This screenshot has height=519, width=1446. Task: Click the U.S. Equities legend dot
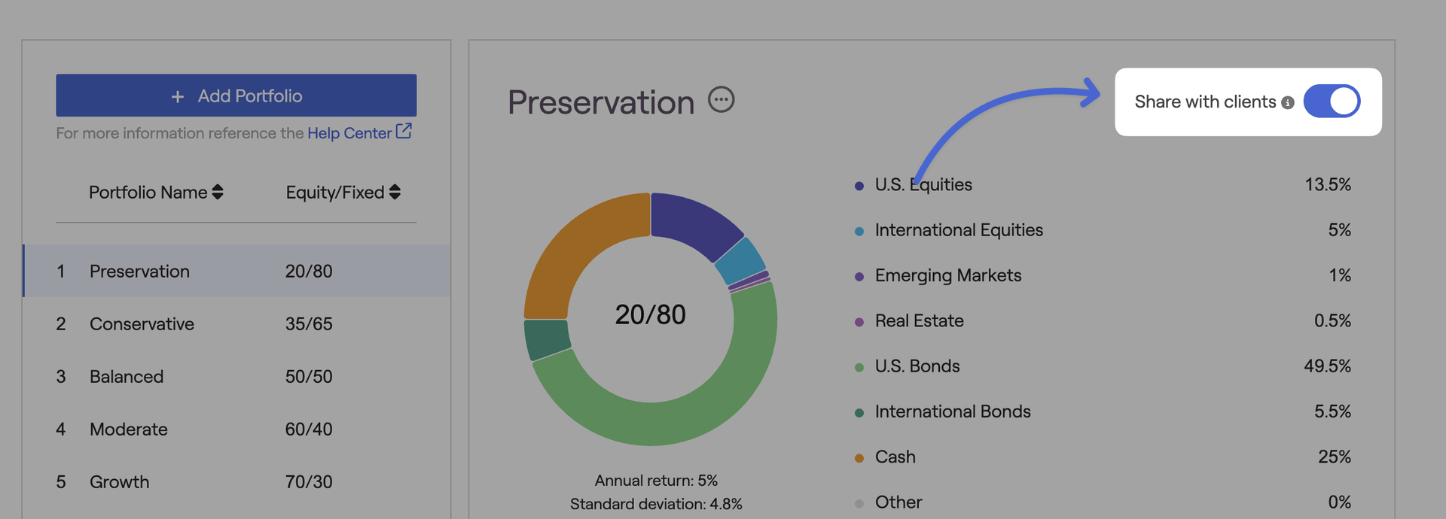click(859, 186)
